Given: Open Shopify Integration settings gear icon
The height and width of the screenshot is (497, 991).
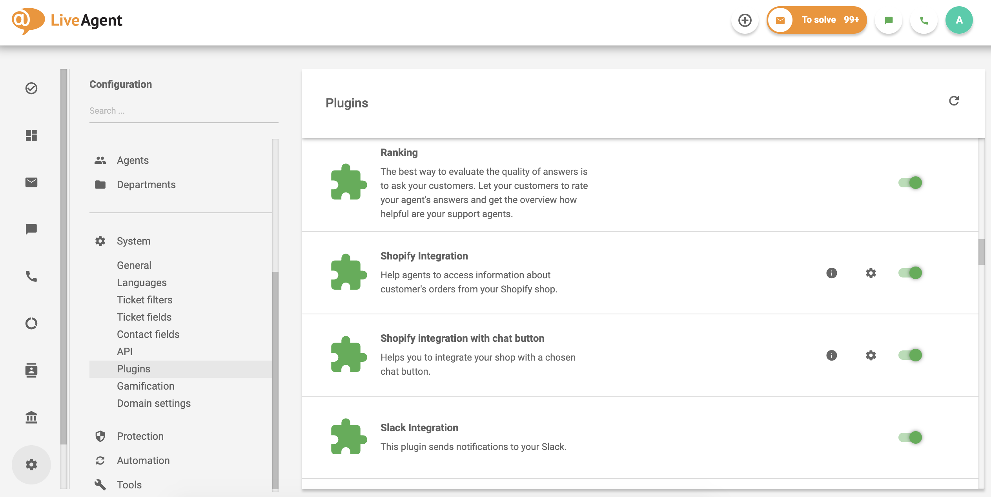Looking at the screenshot, I should coord(870,272).
